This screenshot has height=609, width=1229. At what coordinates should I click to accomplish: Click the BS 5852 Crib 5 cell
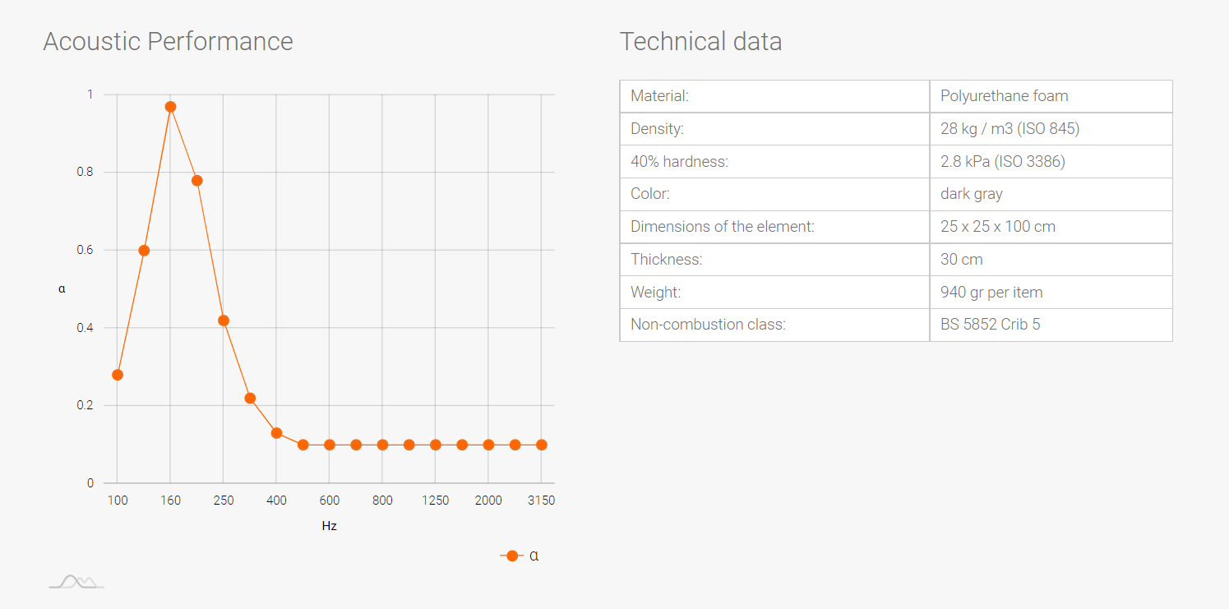[x=1051, y=325]
